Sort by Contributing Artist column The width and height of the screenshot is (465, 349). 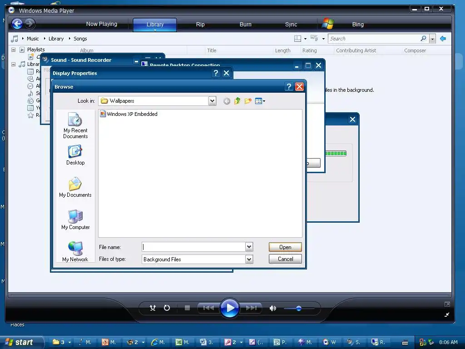tap(356, 50)
